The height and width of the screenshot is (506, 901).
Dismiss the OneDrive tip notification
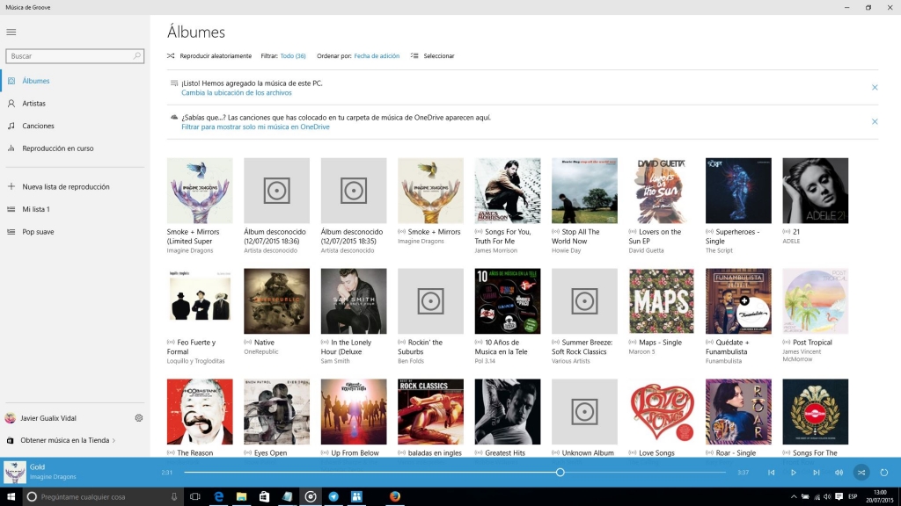pyautogui.click(x=875, y=121)
